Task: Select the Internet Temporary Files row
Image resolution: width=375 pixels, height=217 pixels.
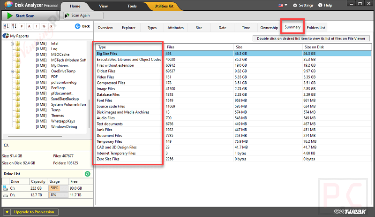Action: [233, 153]
